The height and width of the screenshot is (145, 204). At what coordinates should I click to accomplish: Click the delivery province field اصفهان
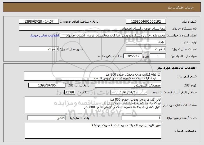(146, 49)
